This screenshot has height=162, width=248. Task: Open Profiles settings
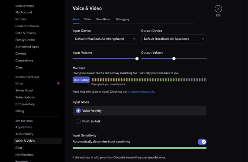tap(21, 19)
